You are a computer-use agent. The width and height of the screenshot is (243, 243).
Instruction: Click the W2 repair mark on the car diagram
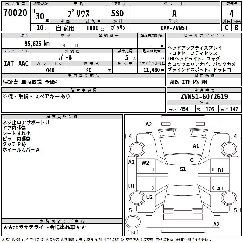click(x=145, y=163)
